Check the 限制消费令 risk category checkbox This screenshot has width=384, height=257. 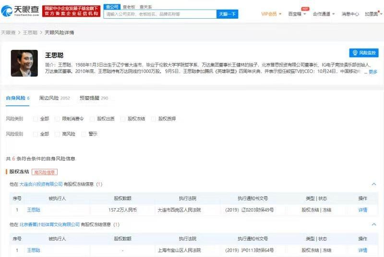coord(58,119)
